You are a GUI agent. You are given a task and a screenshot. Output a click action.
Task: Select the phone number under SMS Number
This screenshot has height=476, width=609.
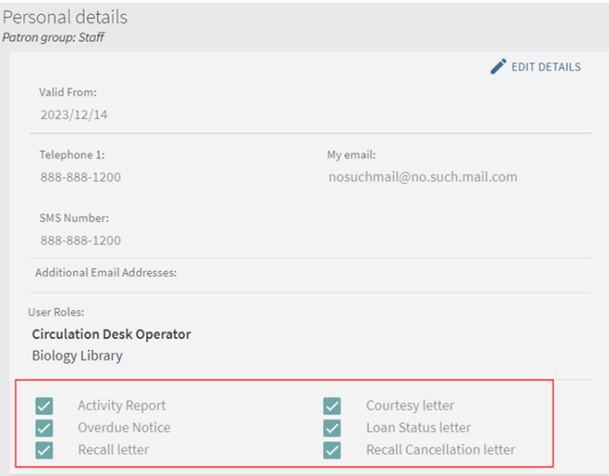click(x=80, y=240)
